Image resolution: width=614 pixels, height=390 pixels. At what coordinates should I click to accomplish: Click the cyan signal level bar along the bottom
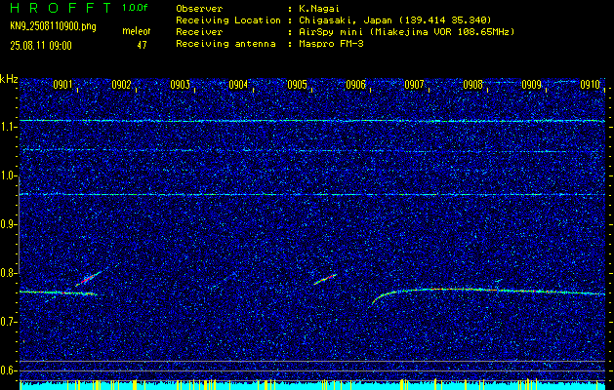coord(312,386)
